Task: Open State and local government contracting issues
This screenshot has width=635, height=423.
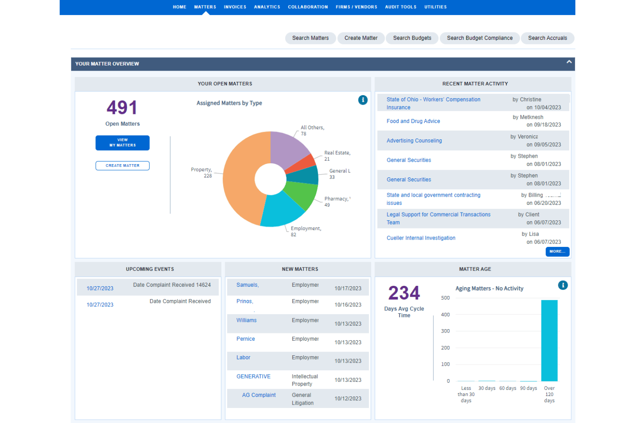Action: click(x=433, y=199)
